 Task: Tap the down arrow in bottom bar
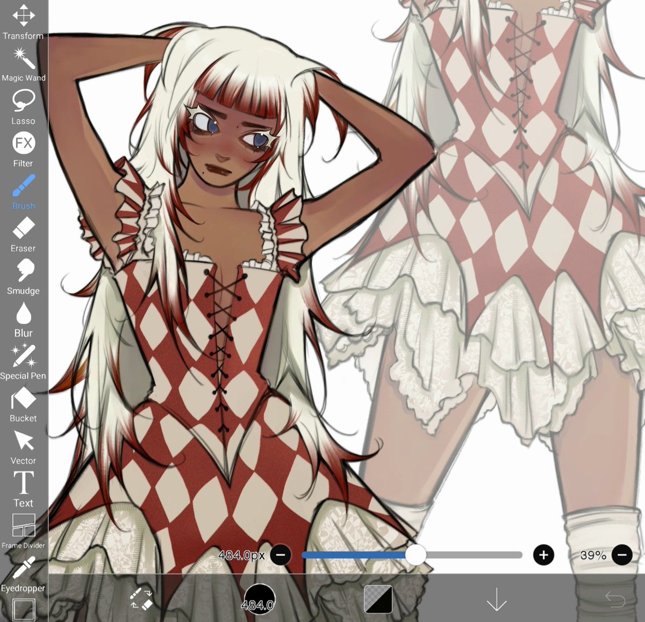click(497, 598)
